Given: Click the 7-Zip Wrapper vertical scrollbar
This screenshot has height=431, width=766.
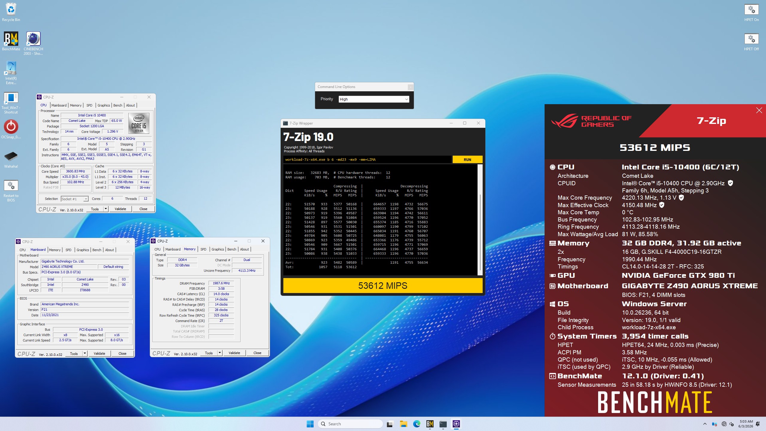Looking at the screenshot, I should click(x=480, y=219).
